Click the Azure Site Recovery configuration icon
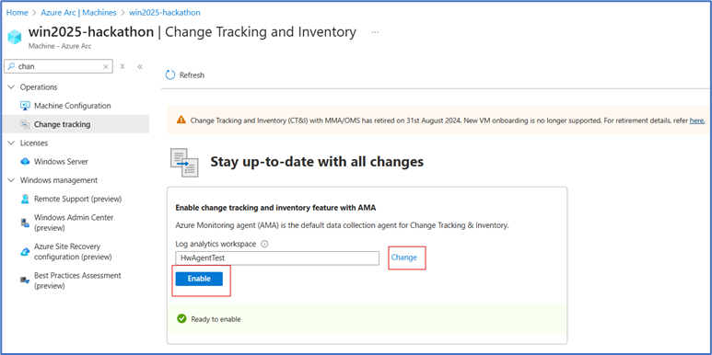 (x=25, y=252)
